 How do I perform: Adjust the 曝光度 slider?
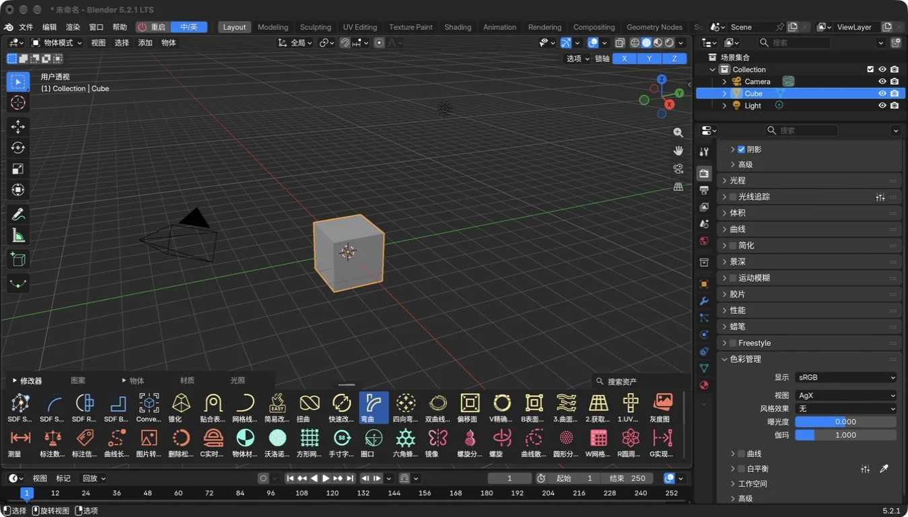845,422
